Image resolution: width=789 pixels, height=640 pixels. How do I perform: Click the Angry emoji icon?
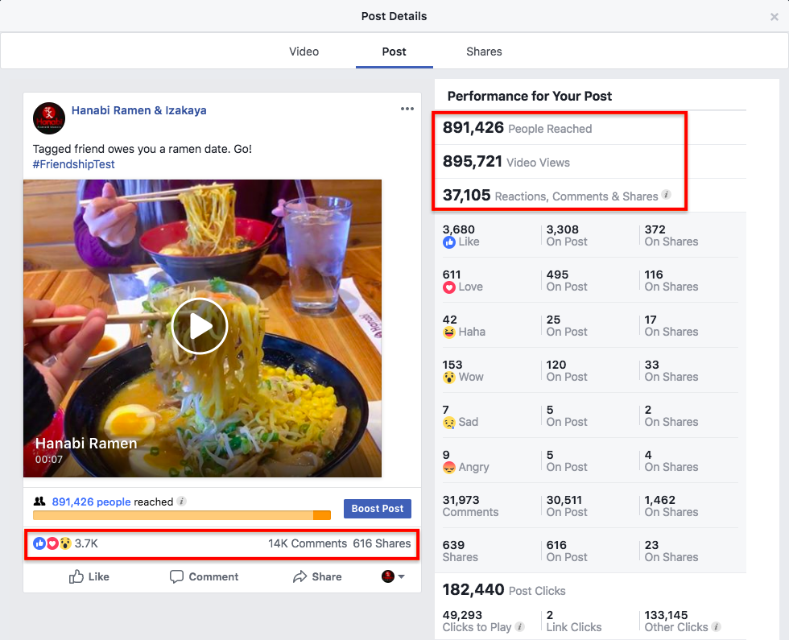449,468
